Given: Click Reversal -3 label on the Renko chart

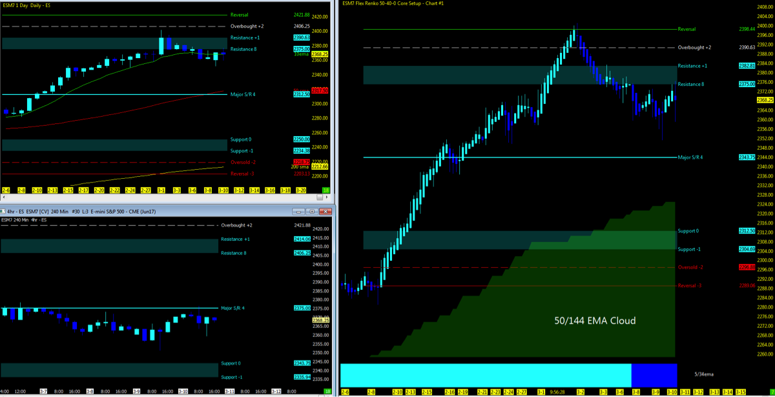Looking at the screenshot, I should coord(689,285).
